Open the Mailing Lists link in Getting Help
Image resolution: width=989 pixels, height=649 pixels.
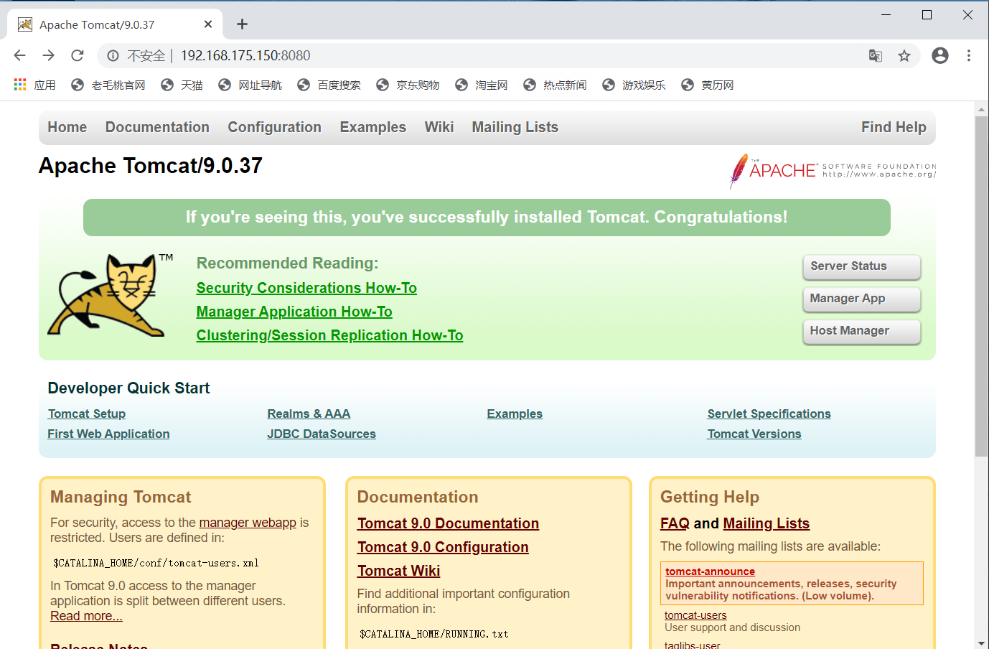766,523
